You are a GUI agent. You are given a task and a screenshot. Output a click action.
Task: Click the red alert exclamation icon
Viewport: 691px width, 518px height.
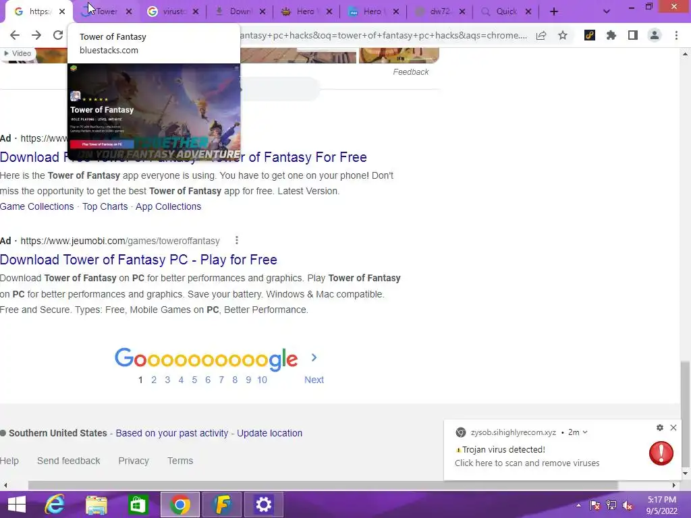coord(661,453)
